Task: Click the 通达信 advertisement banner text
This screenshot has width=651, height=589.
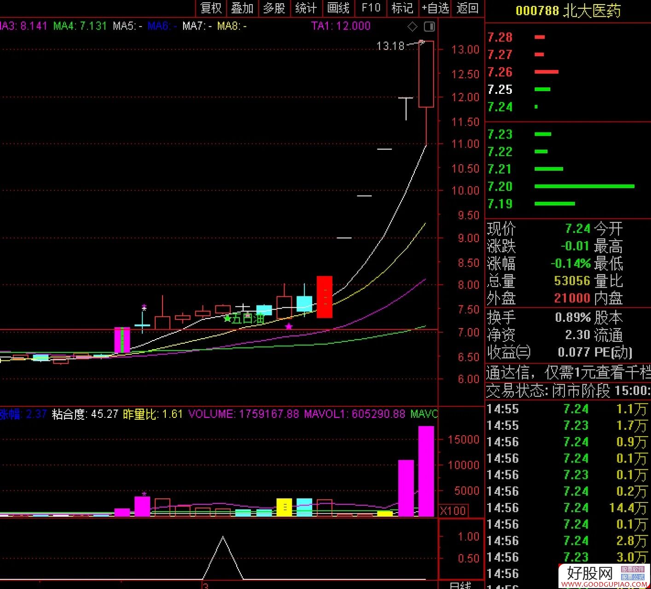Action: [x=568, y=373]
